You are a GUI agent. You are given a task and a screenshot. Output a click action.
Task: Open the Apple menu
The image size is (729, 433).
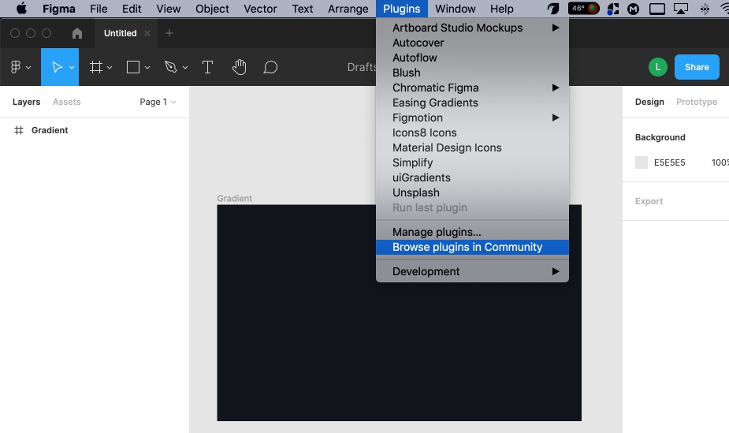21,9
